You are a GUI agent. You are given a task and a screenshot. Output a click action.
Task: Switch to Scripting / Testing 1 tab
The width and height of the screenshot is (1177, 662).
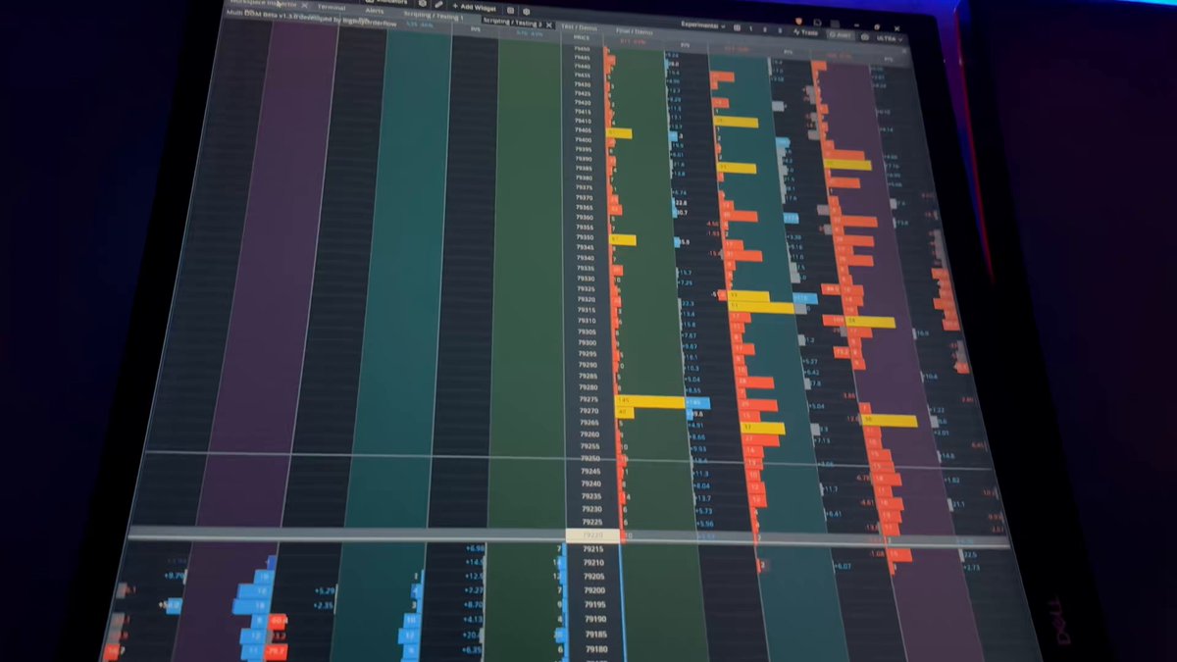[433, 16]
